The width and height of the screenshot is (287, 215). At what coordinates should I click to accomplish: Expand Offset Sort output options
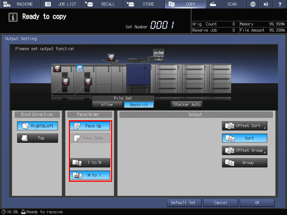pos(245,126)
